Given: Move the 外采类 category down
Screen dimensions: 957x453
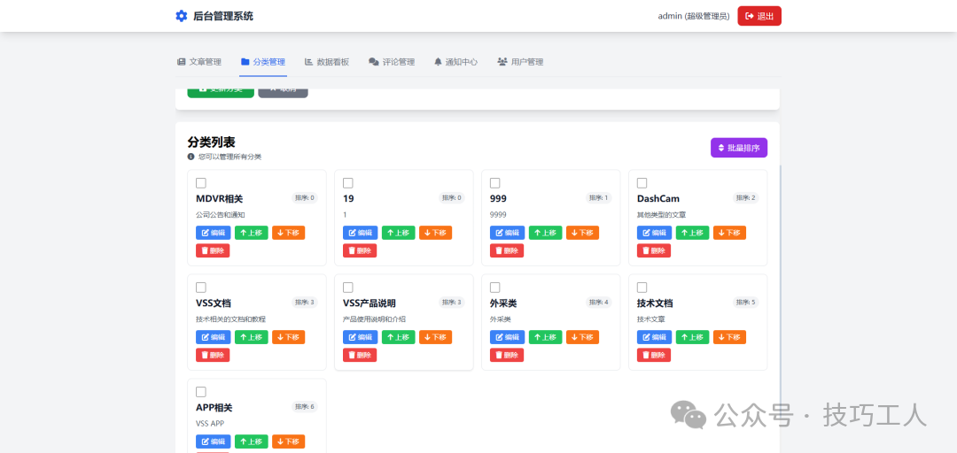Looking at the screenshot, I should 582,336.
